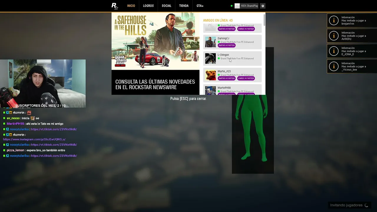
Task: Click the MartinPH98 name in the friends list
Action: pyautogui.click(x=224, y=88)
